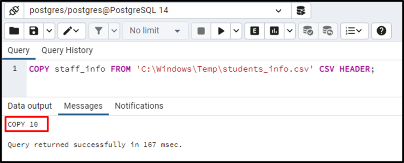Click the Rollback database icon
The image size is (404, 163).
click(x=328, y=31)
